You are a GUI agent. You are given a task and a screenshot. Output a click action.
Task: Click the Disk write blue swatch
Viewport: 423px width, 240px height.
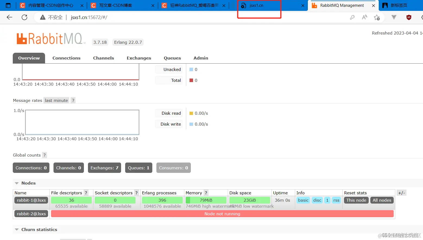coord(191,124)
